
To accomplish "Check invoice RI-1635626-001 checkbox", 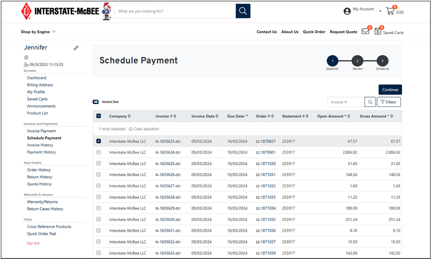I will (99, 174).
